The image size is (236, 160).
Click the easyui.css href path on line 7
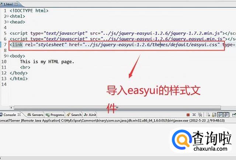151,45
